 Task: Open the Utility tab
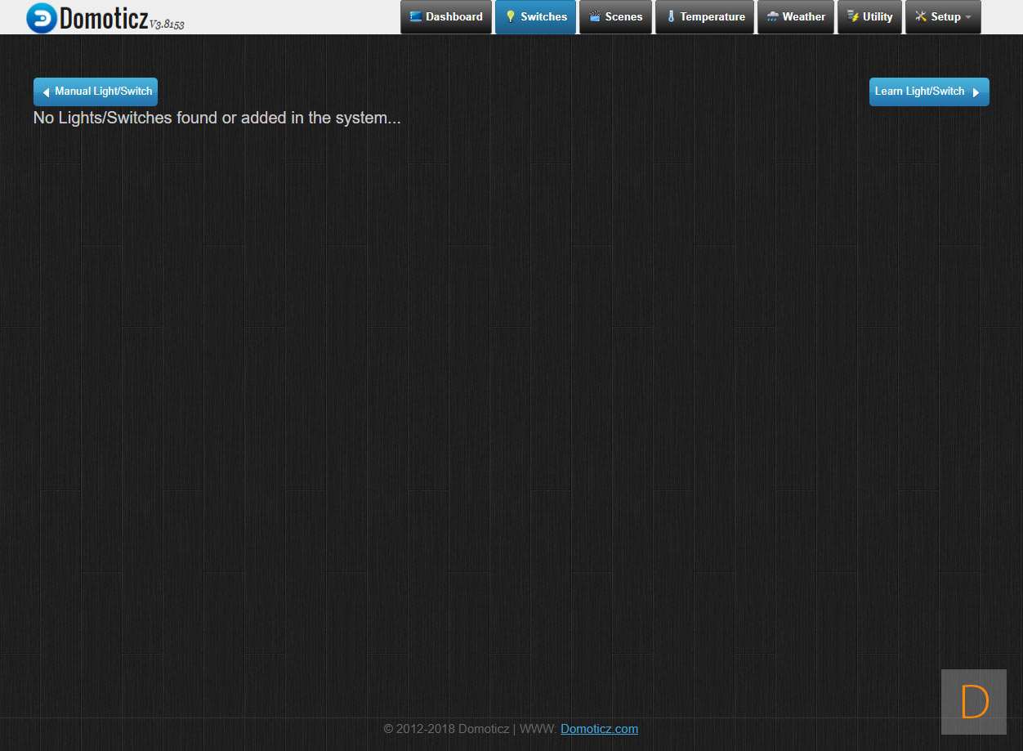point(877,16)
